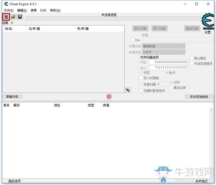Enable the 禁止随机 checkbox
Viewport: 216px width, 185px height.
click(x=192, y=58)
